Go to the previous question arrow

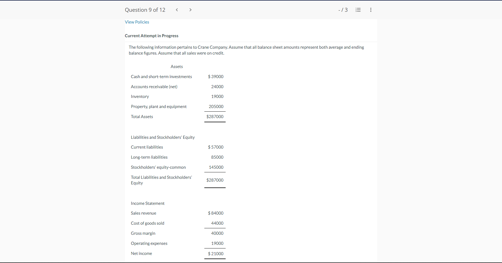pyautogui.click(x=177, y=10)
